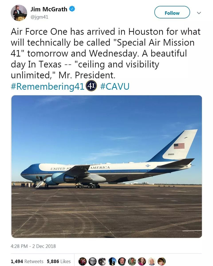The width and height of the screenshot is (213, 266).
Task: Open Jim McGrath's profile avatar
Action: pos(19,13)
